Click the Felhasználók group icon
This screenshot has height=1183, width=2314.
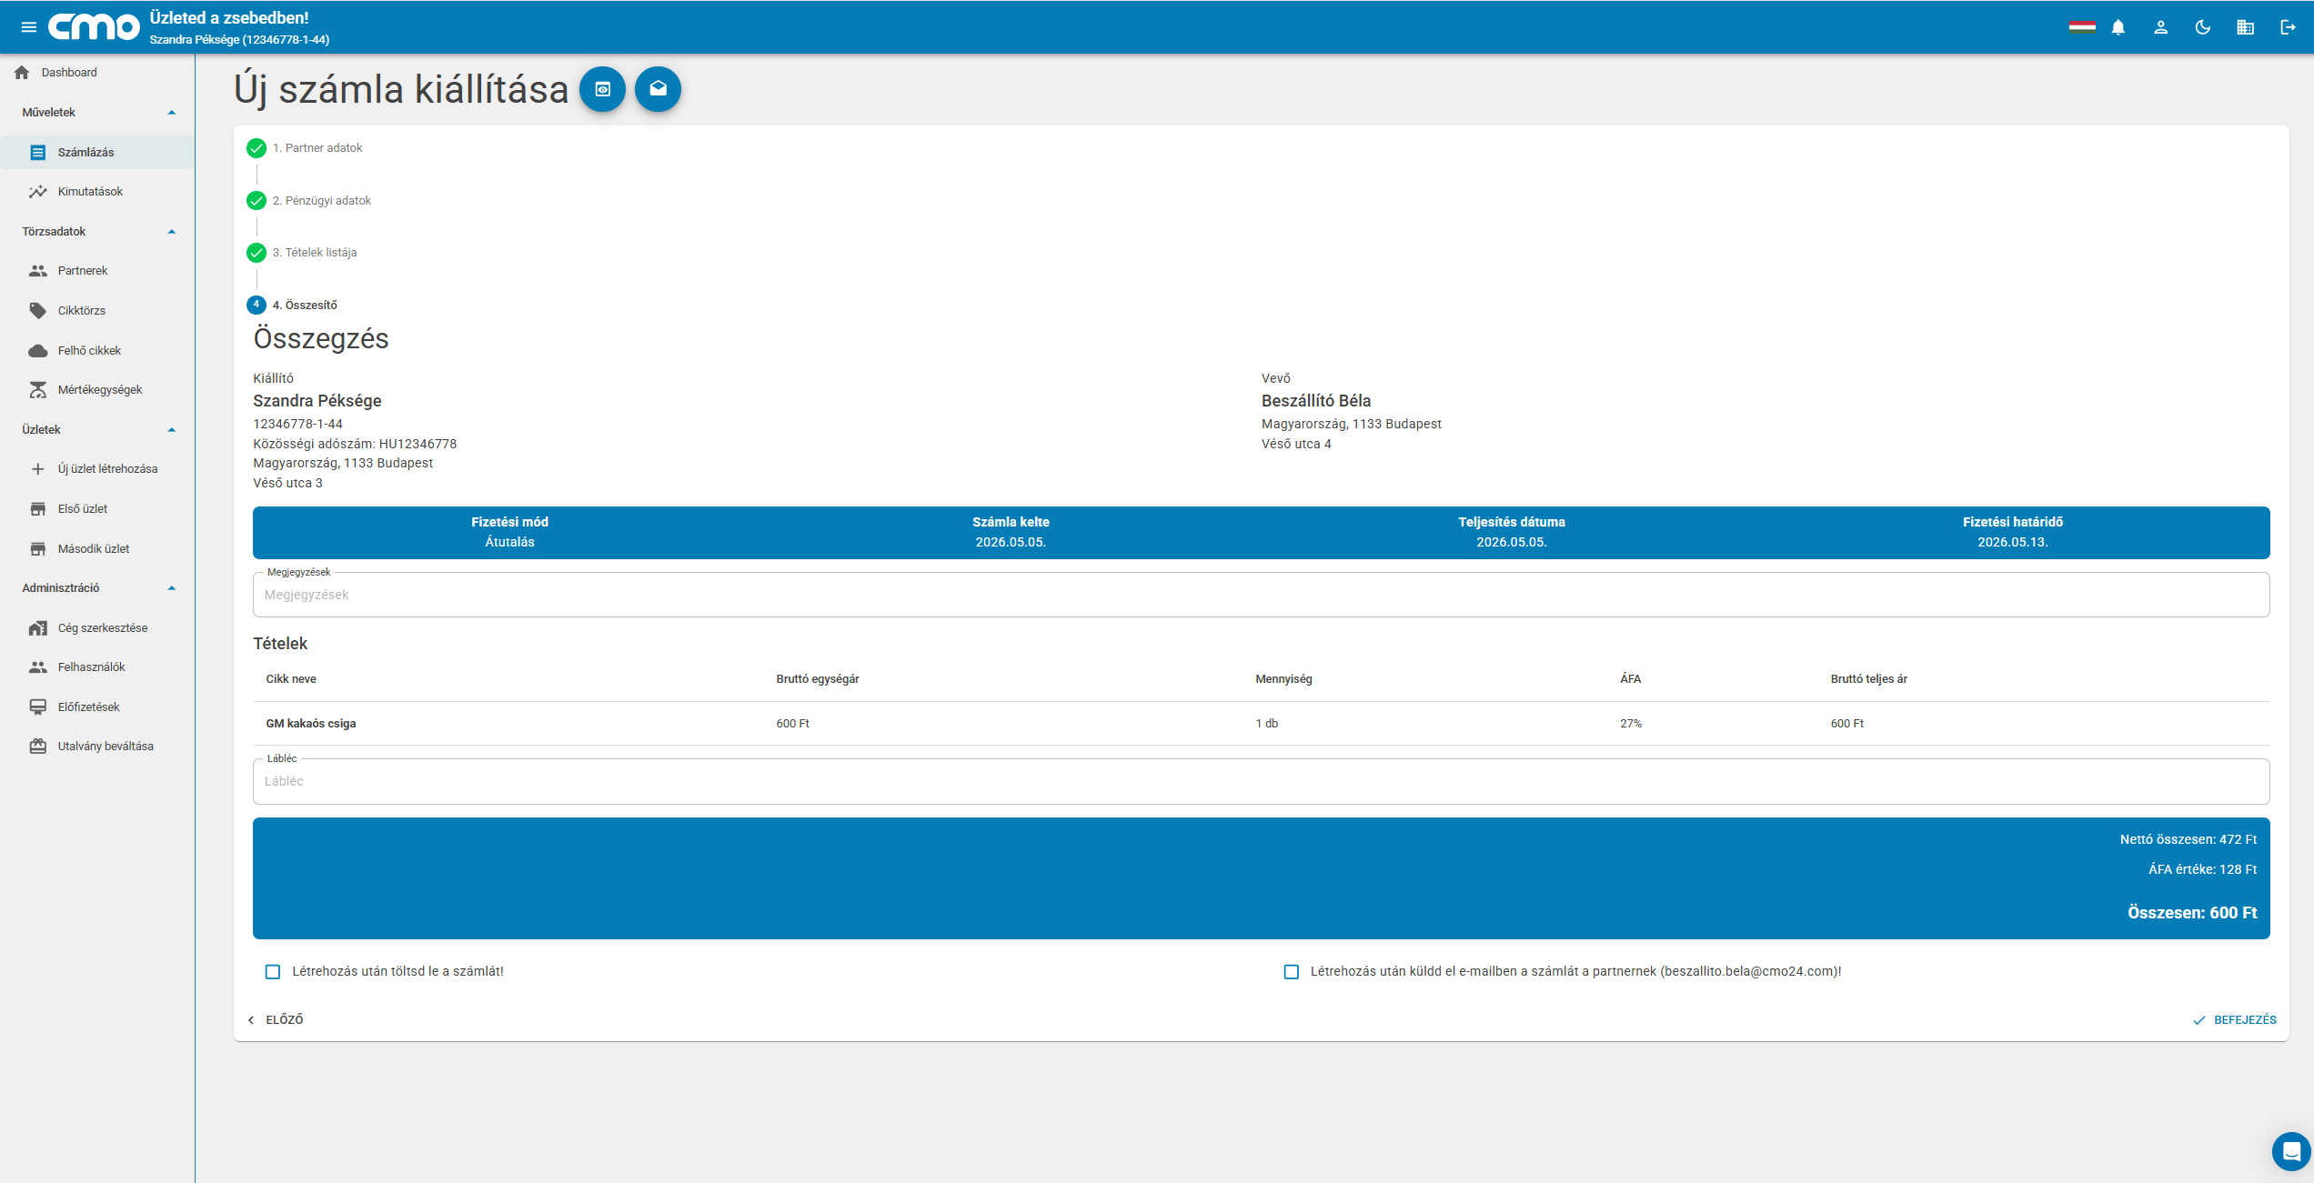37,667
